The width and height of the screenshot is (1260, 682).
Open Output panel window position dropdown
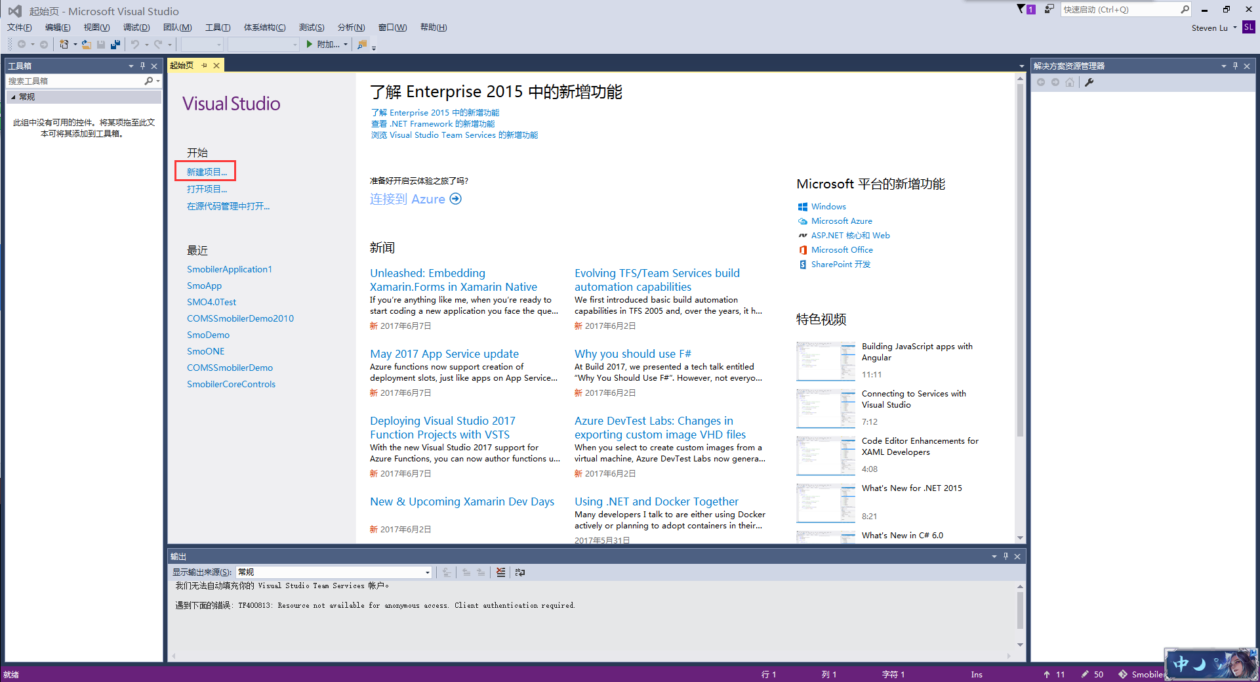(994, 556)
